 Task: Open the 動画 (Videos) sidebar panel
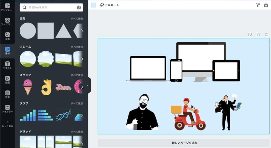click(7, 80)
